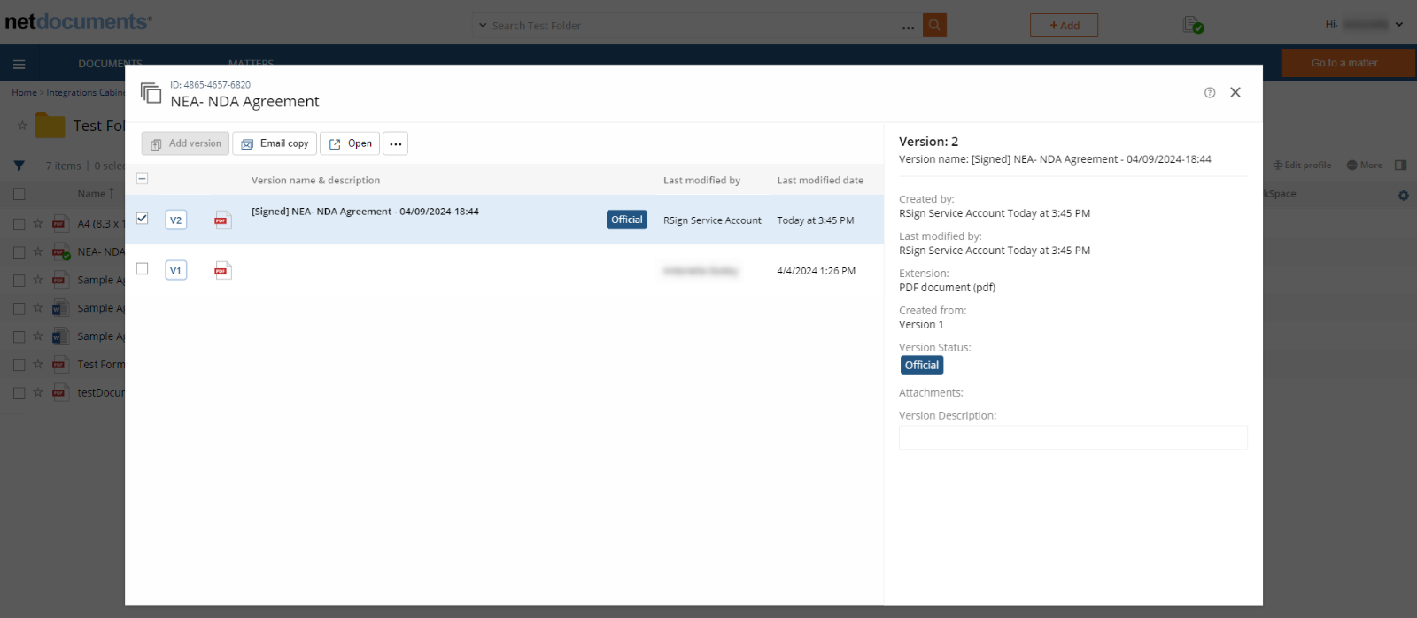Click the Official badge in V2 row
This screenshot has width=1417, height=618.
pos(627,220)
